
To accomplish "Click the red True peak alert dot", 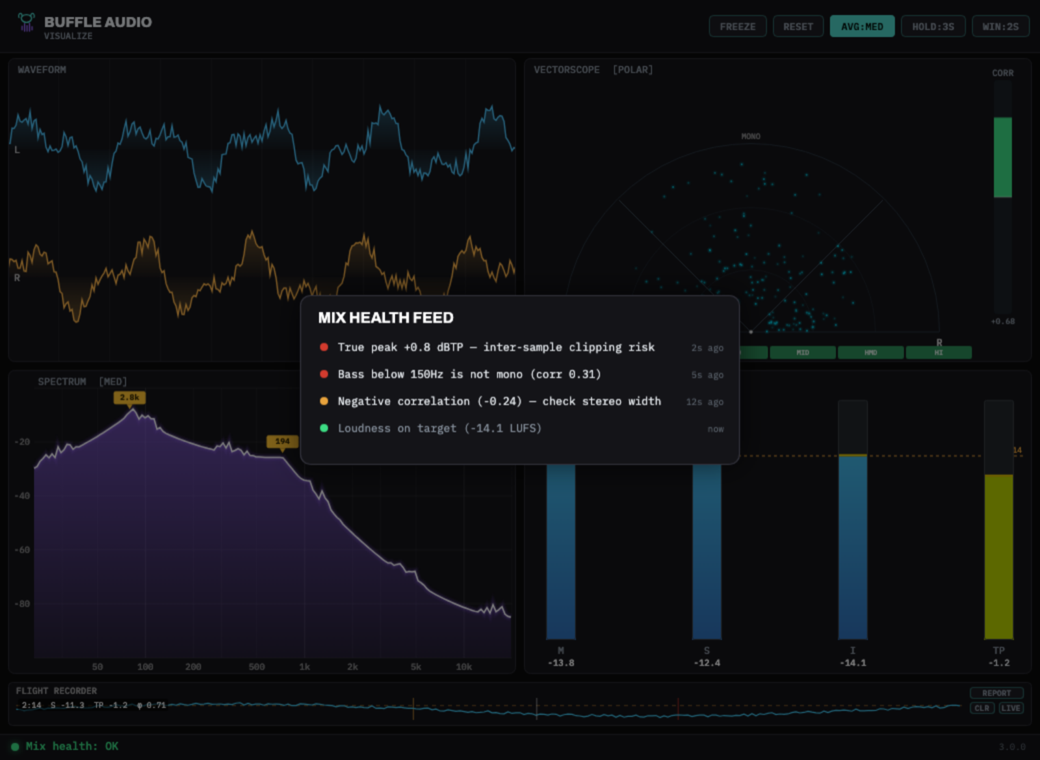I will click(x=324, y=347).
